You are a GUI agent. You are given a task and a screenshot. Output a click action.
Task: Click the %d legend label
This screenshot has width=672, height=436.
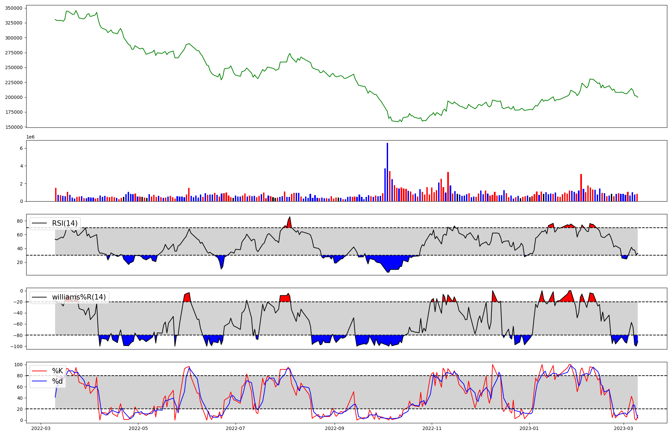coord(57,381)
